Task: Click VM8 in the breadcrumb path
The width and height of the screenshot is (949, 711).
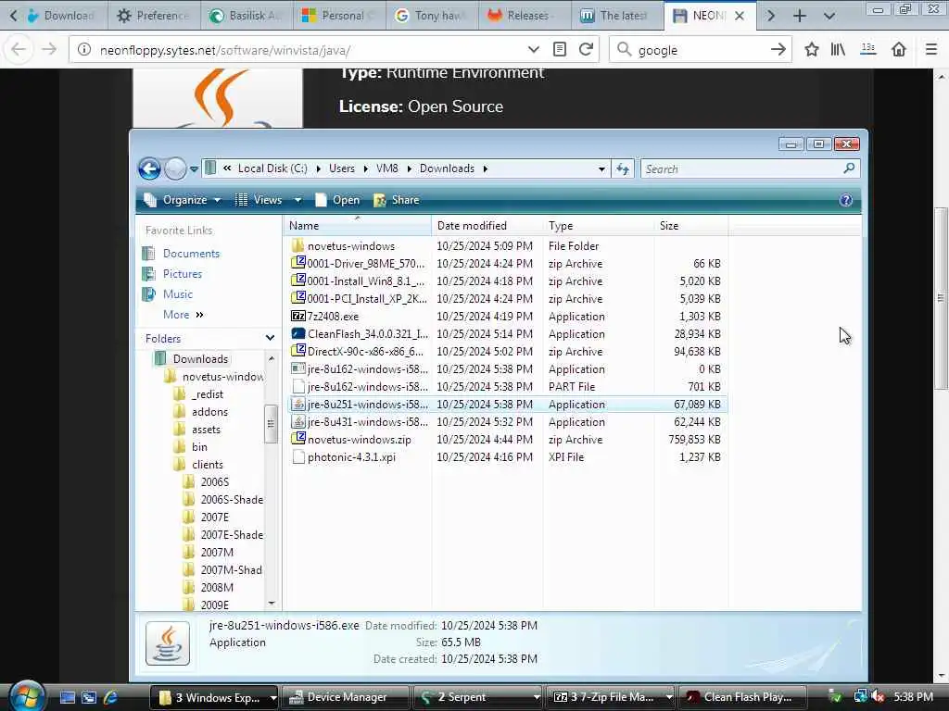Action: [386, 168]
